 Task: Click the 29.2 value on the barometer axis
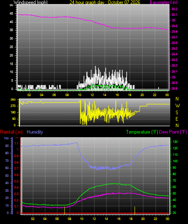[x=174, y=65]
